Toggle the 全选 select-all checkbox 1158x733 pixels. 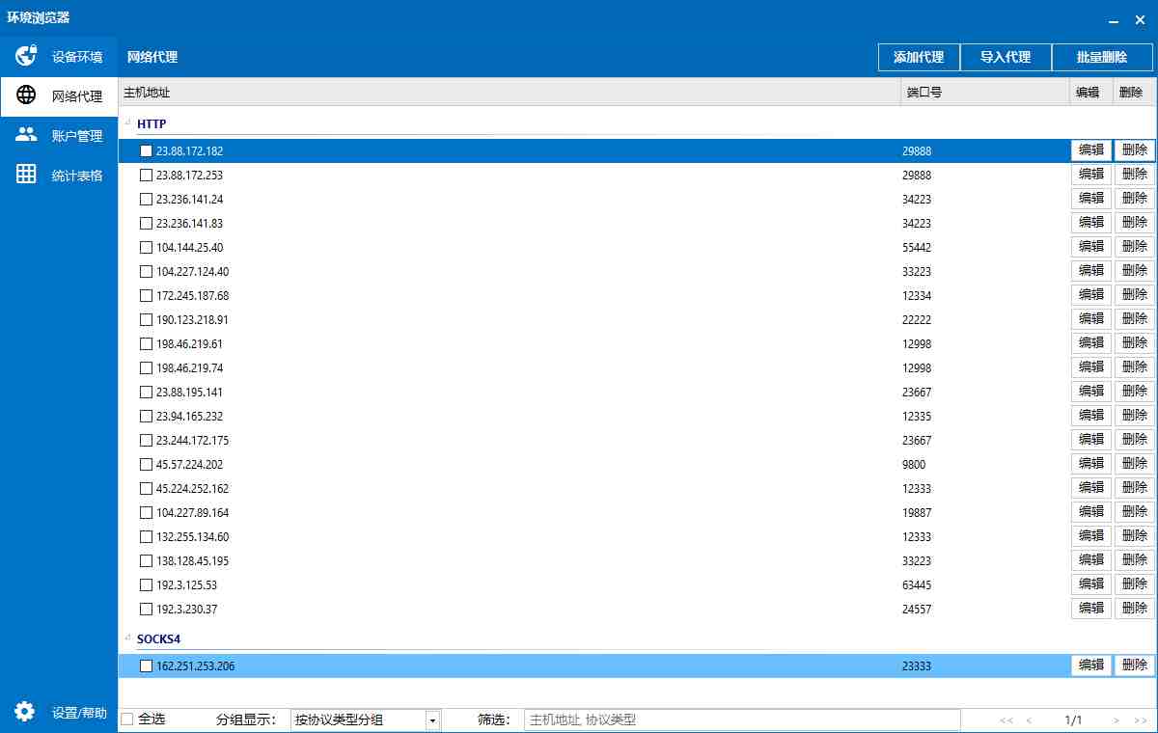tap(127, 719)
